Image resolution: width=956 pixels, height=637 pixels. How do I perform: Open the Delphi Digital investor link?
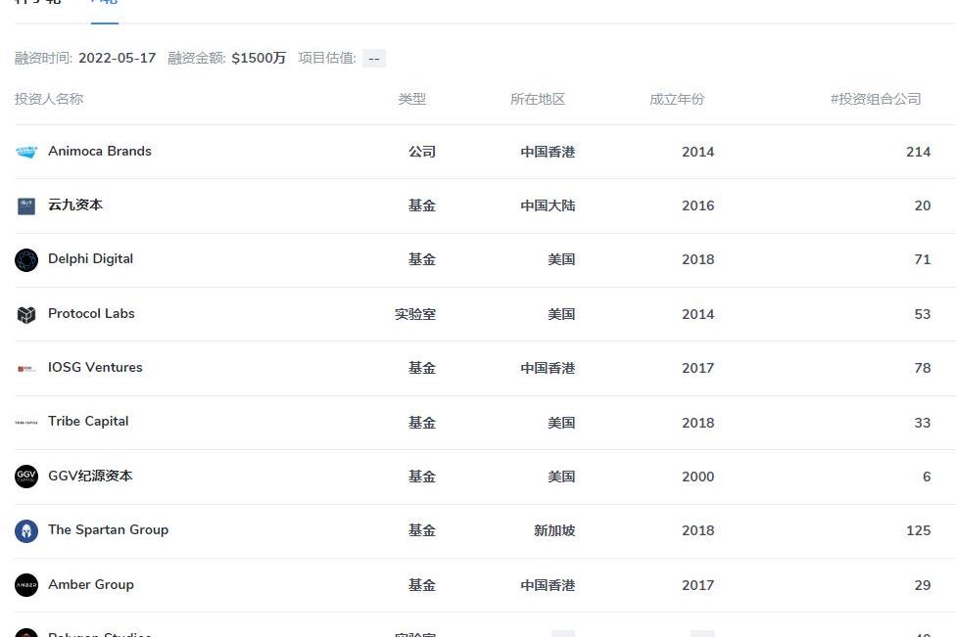coord(90,259)
